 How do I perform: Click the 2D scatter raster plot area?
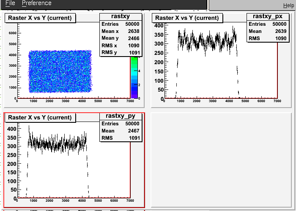pyautogui.click(x=60, y=72)
